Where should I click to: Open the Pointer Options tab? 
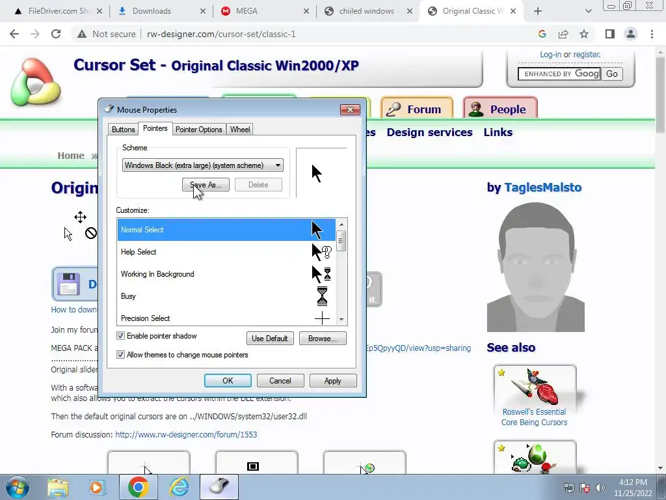pyautogui.click(x=199, y=130)
